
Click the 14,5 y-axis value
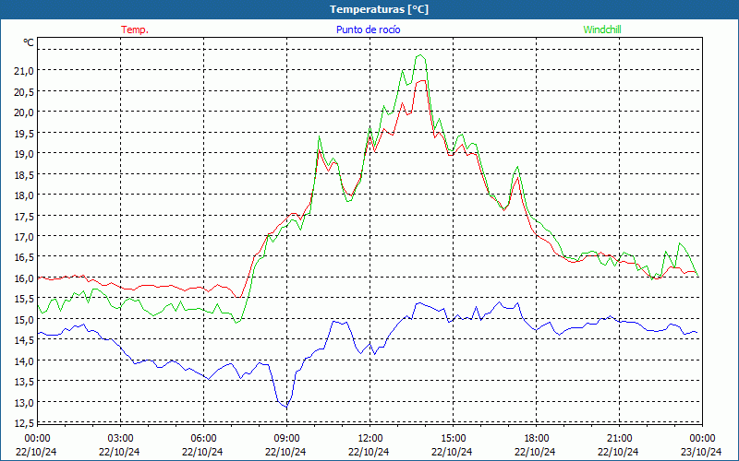pyautogui.click(x=24, y=339)
